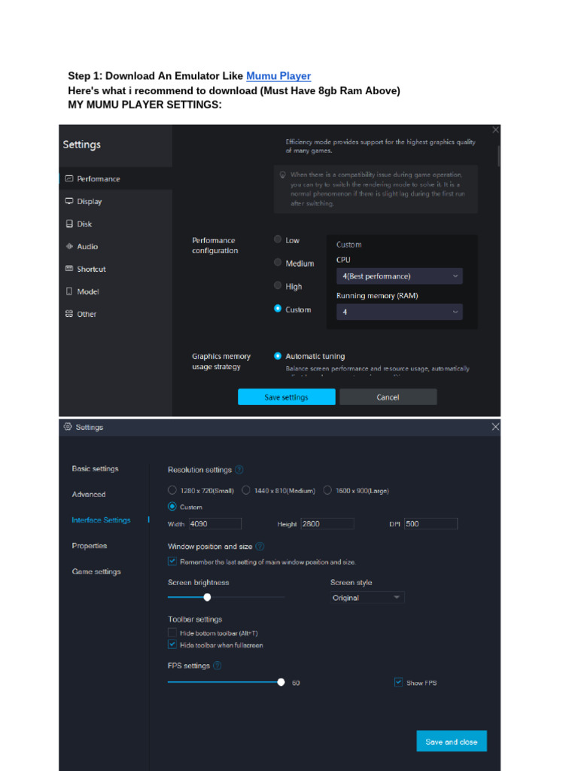Select Medium performance configuration
This screenshot has height=771, width=578.
[278, 263]
